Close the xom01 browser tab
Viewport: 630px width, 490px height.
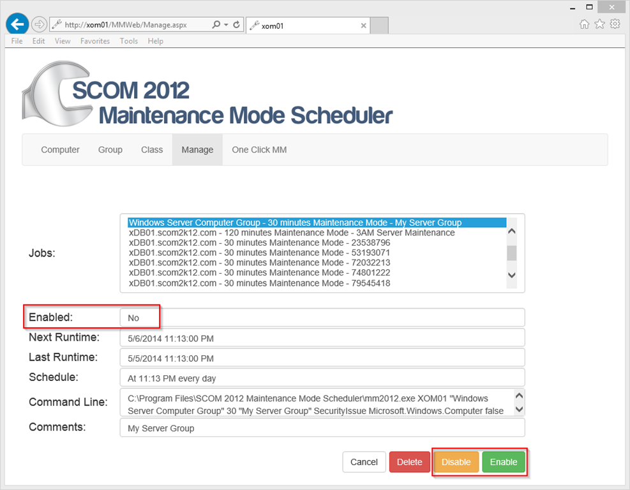click(363, 26)
